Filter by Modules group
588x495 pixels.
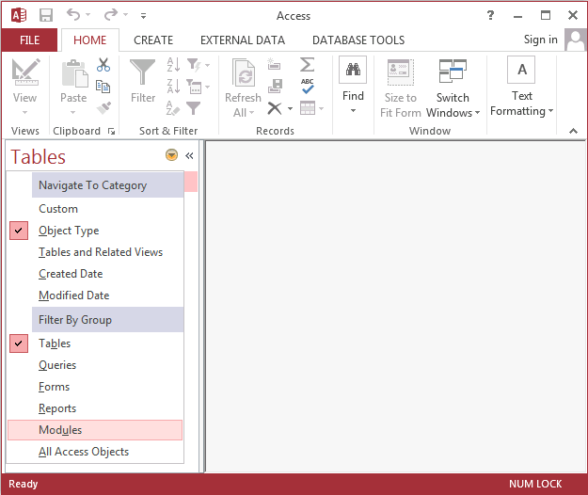click(x=95, y=430)
